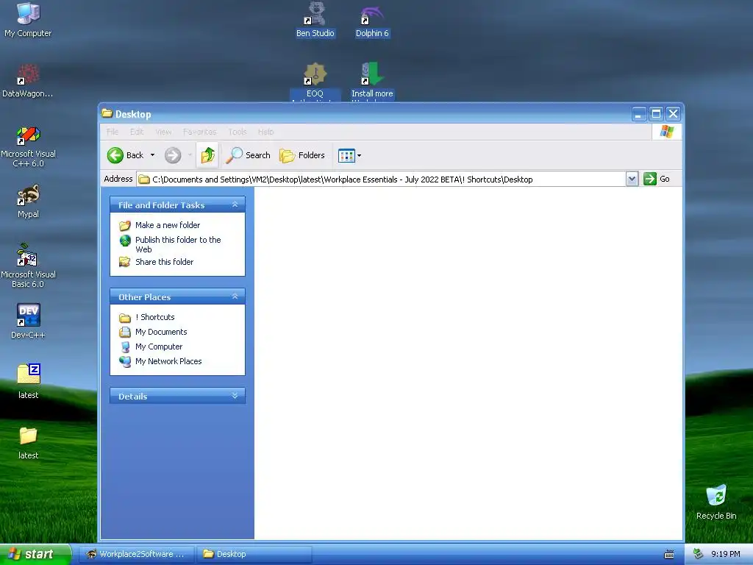
Task: Go to ! Shortcuts folder link
Action: pyautogui.click(x=155, y=317)
